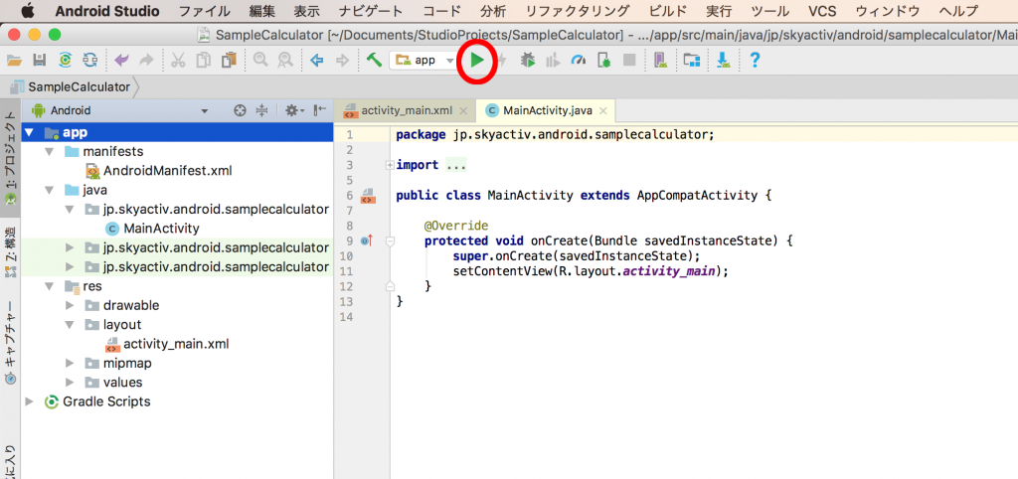
Task: Click the Stop square icon
Action: 629,61
